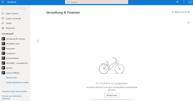The image size is (193, 101).
Task: Expand Weitere Orte... link
Action: (12, 78)
